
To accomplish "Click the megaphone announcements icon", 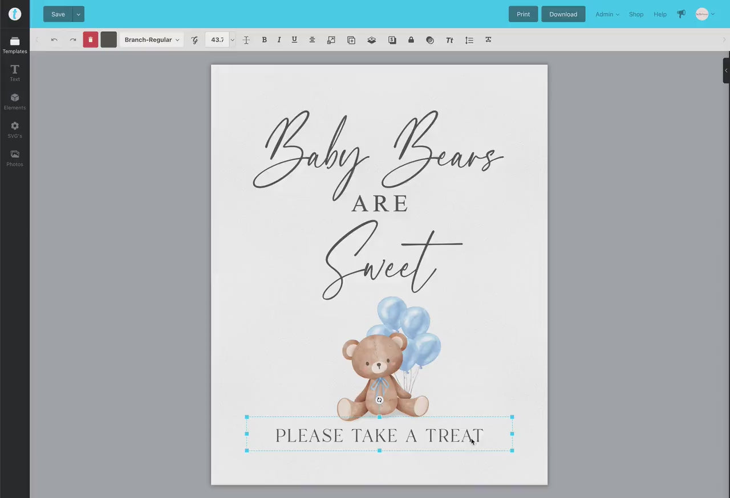I will 681,14.
